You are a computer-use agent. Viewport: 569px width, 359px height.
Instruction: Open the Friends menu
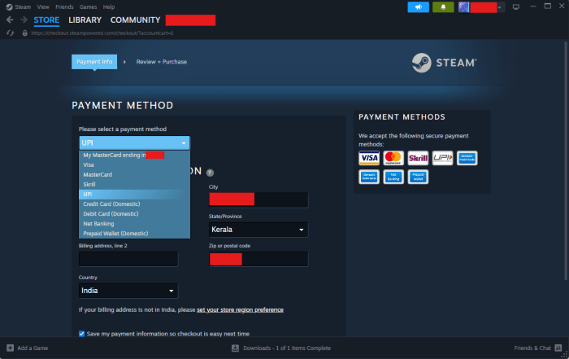64,7
